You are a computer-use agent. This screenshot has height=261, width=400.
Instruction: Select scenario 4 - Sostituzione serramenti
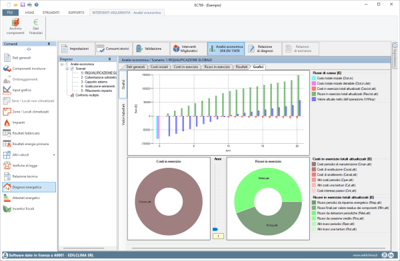click(x=98, y=86)
